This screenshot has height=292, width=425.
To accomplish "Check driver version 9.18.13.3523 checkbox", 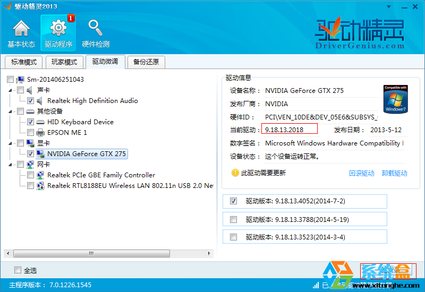I will coord(233,237).
